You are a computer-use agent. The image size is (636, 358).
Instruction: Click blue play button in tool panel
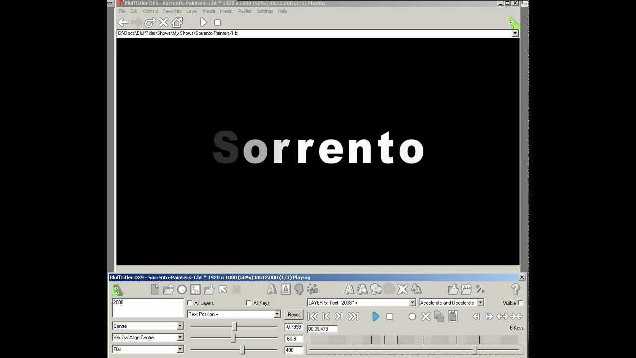pyautogui.click(x=376, y=316)
